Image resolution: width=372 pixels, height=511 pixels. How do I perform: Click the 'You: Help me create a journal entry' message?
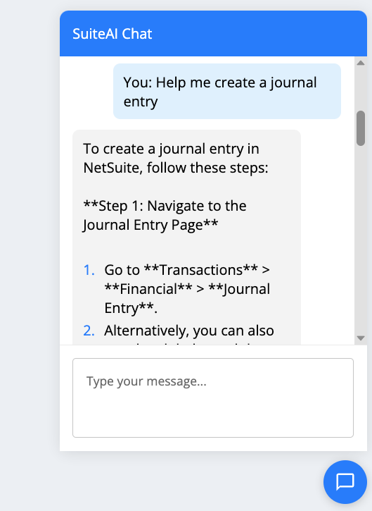227,91
